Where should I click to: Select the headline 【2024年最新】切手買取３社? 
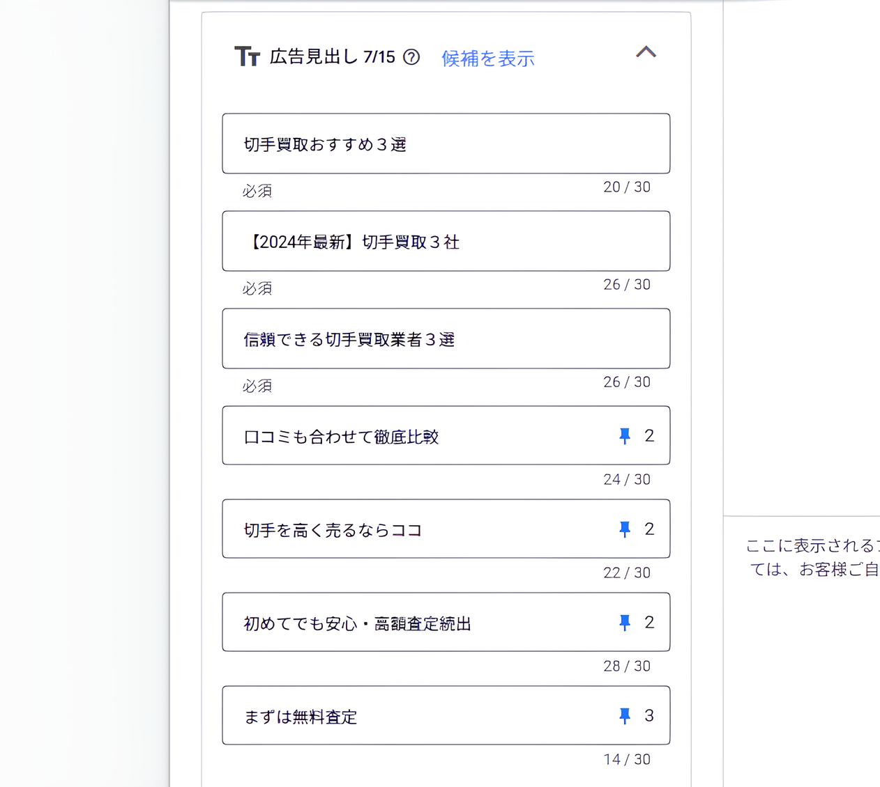446,241
